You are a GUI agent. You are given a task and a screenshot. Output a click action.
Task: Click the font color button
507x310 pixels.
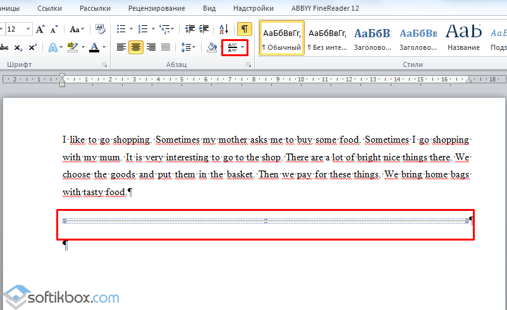[95, 47]
